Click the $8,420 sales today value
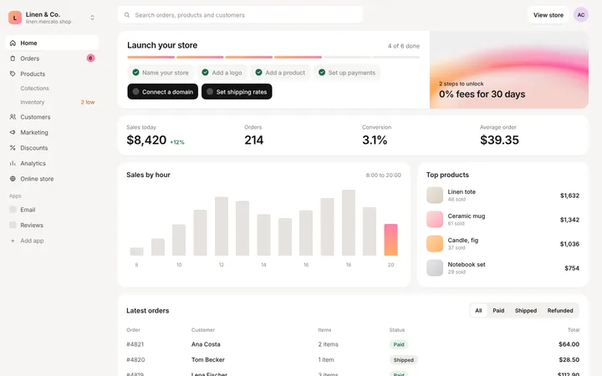The width and height of the screenshot is (602, 376). pos(146,140)
